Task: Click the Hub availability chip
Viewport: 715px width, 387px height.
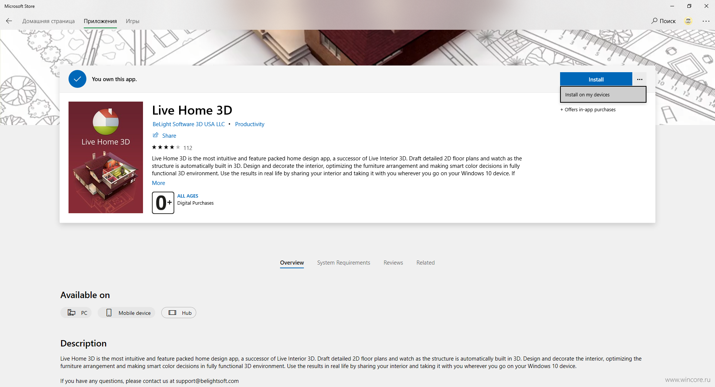Action: [x=179, y=313]
